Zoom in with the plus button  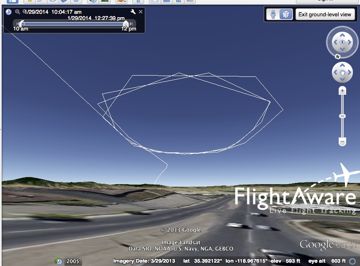(342, 91)
